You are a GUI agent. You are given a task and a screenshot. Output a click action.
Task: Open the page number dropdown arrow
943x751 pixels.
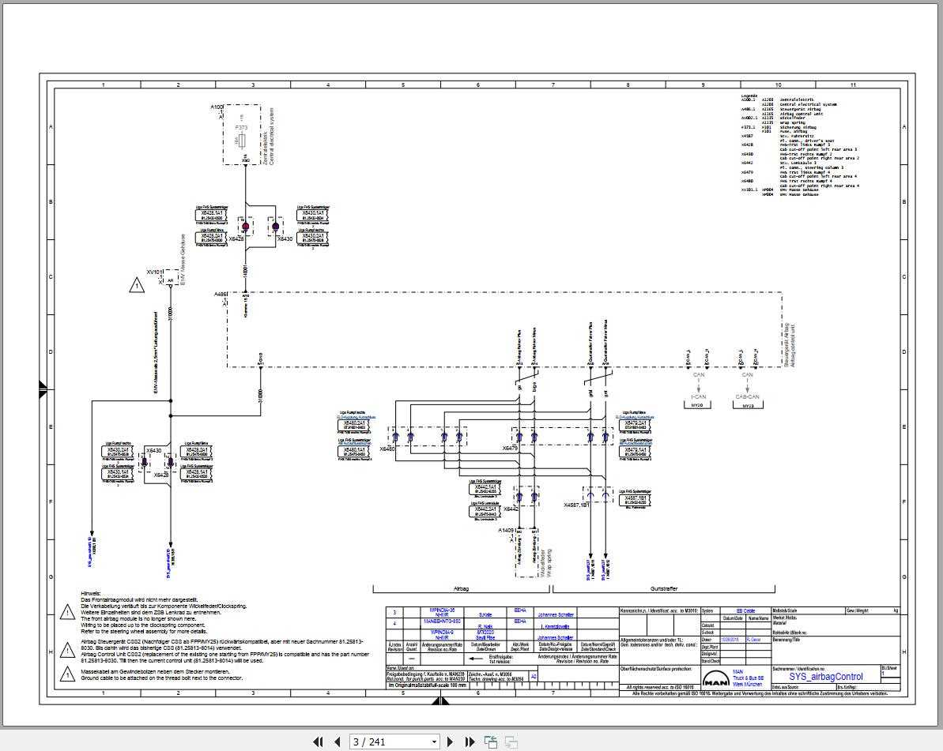[434, 742]
